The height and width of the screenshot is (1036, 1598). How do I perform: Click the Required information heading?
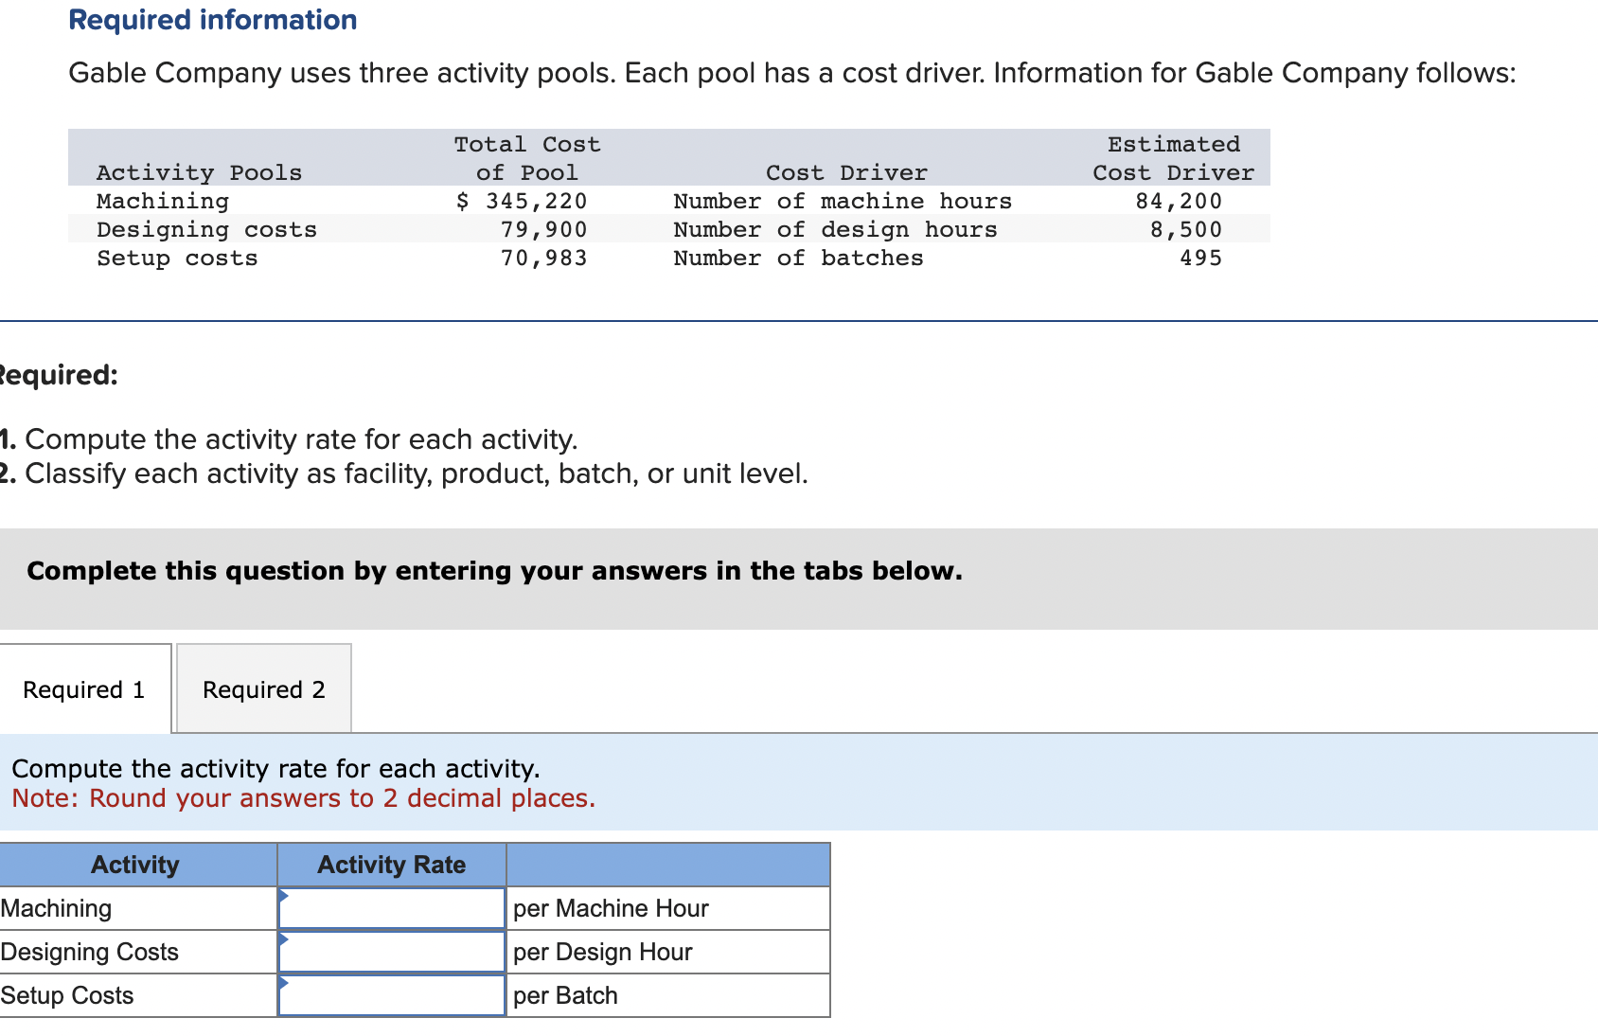point(212,19)
